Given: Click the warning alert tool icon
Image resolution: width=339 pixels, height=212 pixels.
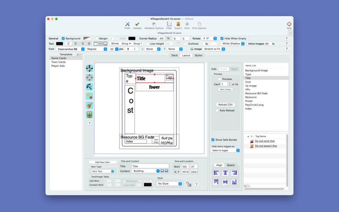Looking at the screenshot, I should [89, 96].
